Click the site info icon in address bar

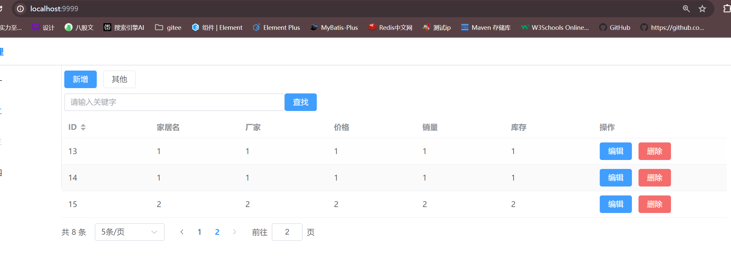[21, 9]
